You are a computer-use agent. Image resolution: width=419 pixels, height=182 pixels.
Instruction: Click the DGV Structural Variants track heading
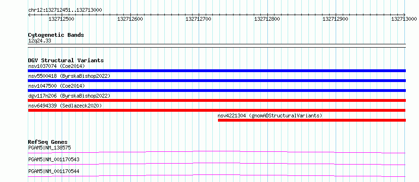pos(66,60)
